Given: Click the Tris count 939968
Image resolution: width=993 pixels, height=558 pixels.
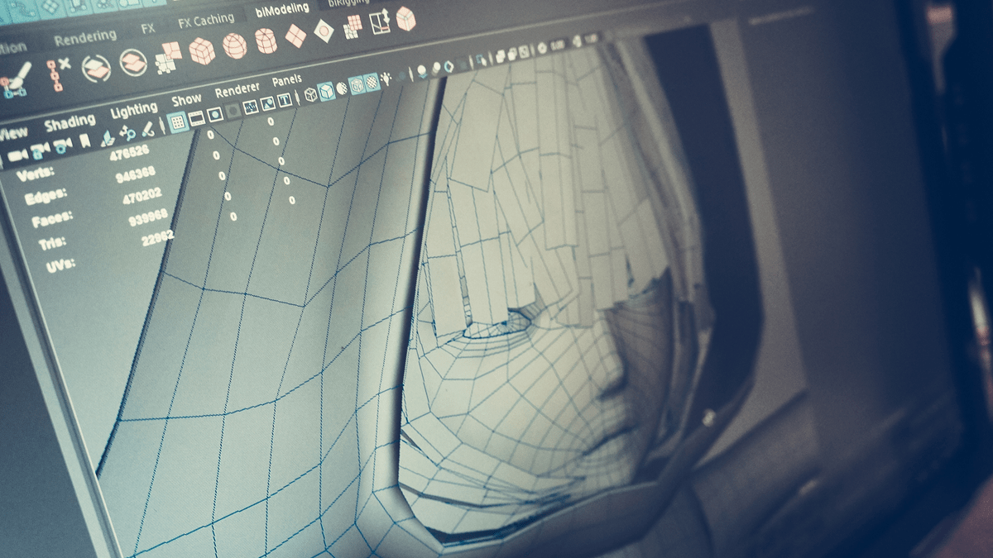Looking at the screenshot, I should 148,219.
